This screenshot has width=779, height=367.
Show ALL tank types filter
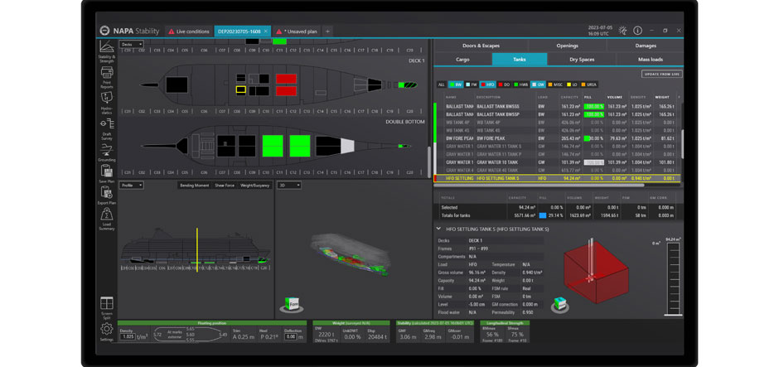tap(441, 85)
